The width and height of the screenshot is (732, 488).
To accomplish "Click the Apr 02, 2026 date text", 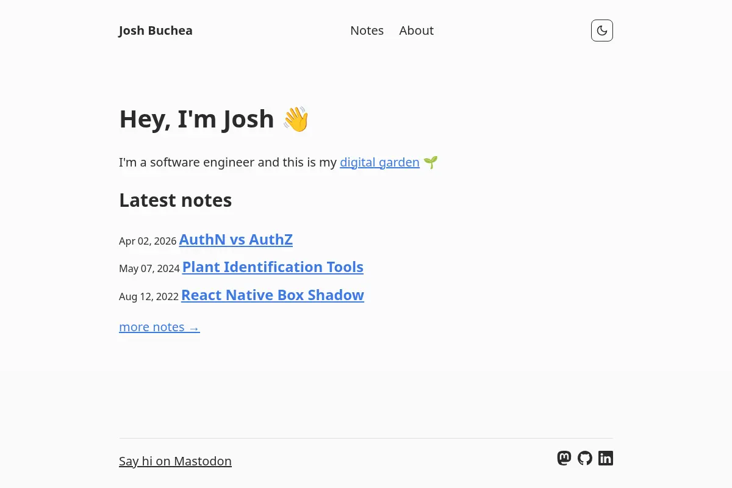I will click(148, 241).
